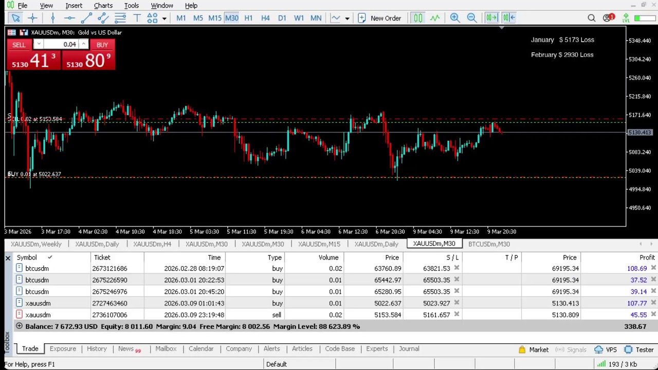The height and width of the screenshot is (370, 658).
Task: Toggle chart shift from right edge
Action: (x=509, y=18)
